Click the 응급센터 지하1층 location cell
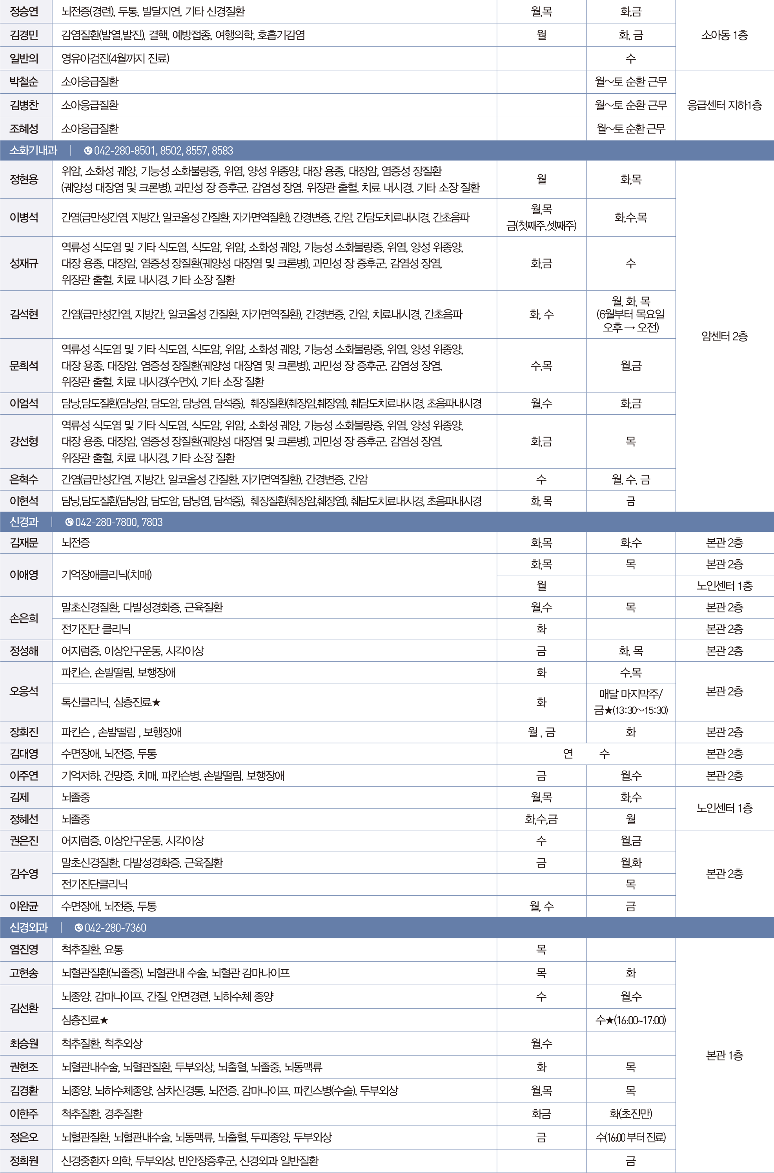 725,105
